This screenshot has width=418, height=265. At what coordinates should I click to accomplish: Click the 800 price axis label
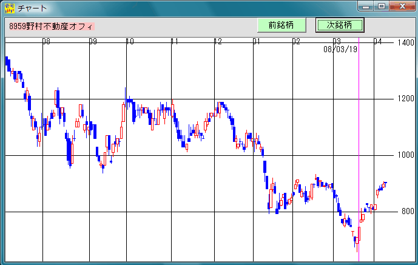pyautogui.click(x=408, y=212)
